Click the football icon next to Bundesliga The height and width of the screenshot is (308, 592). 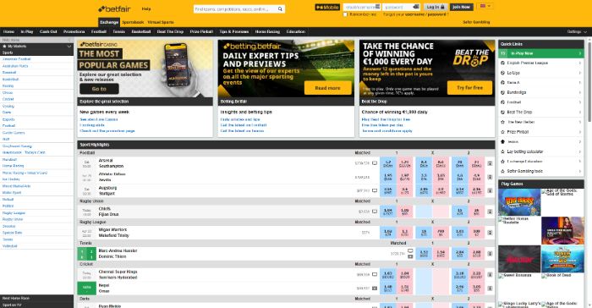pos(502,92)
